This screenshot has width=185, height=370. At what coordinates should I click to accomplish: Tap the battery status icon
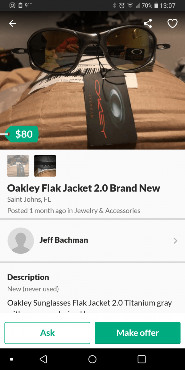point(156,6)
